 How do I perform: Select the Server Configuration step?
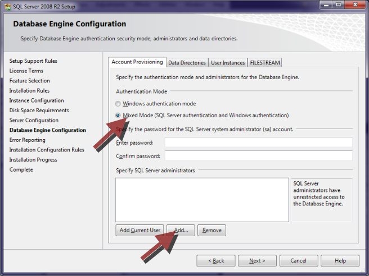tap(34, 120)
